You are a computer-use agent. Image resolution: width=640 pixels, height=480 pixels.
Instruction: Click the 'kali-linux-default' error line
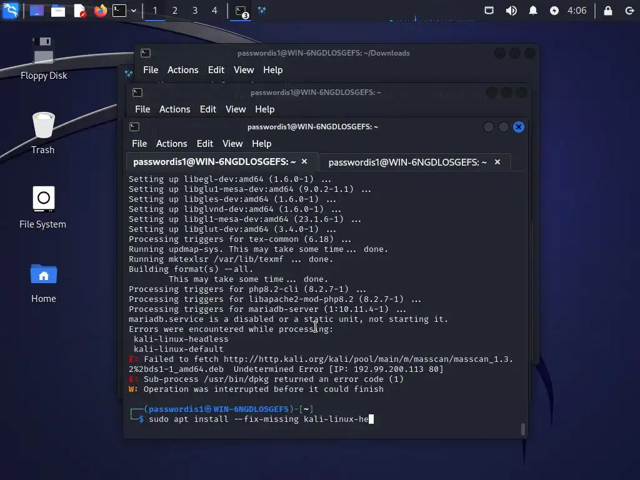[x=178, y=349]
